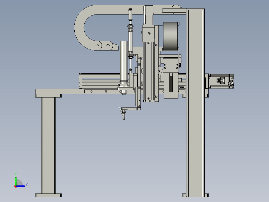The image size is (269, 202).
Task: Select the left leg's bottom base plate
Action: coord(48,195)
